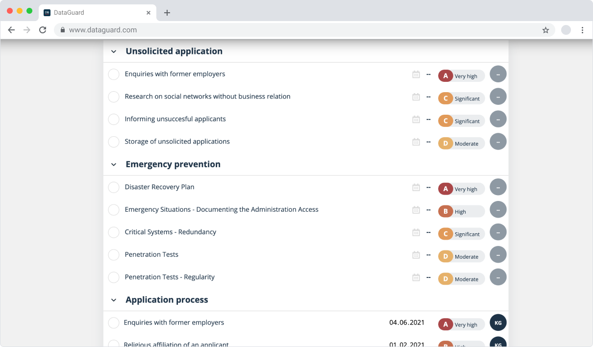Open KG assignee avatar for 04.06.2021 task
The image size is (593, 347).
[x=498, y=323]
